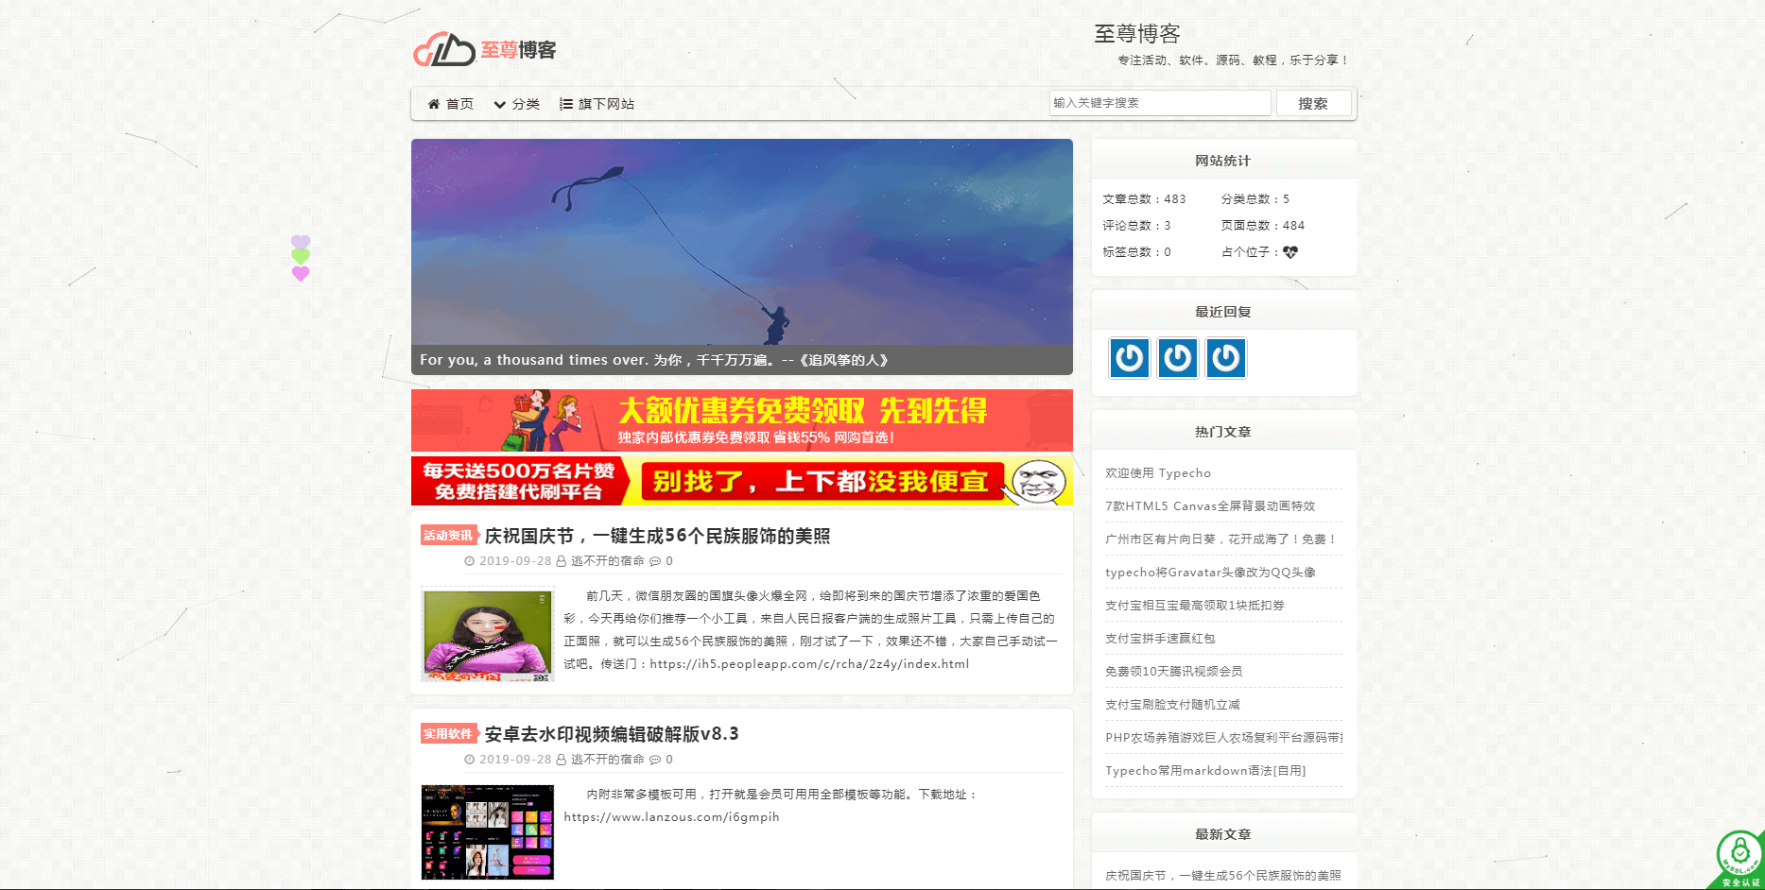The width and height of the screenshot is (1765, 890).
Task: Open the hot article 支付宝拼手速赢红包
Action: pos(1160,639)
